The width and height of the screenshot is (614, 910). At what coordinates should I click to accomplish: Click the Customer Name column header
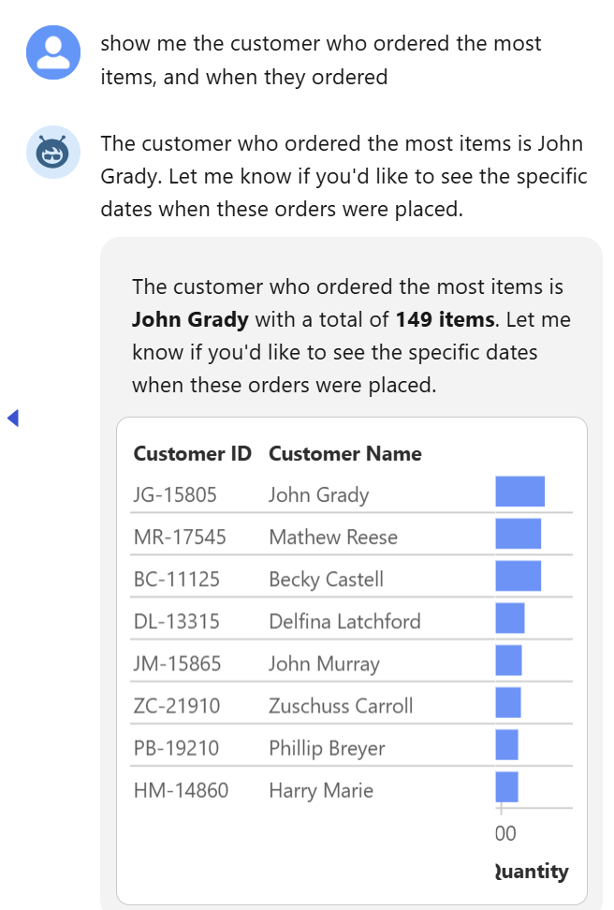(345, 454)
